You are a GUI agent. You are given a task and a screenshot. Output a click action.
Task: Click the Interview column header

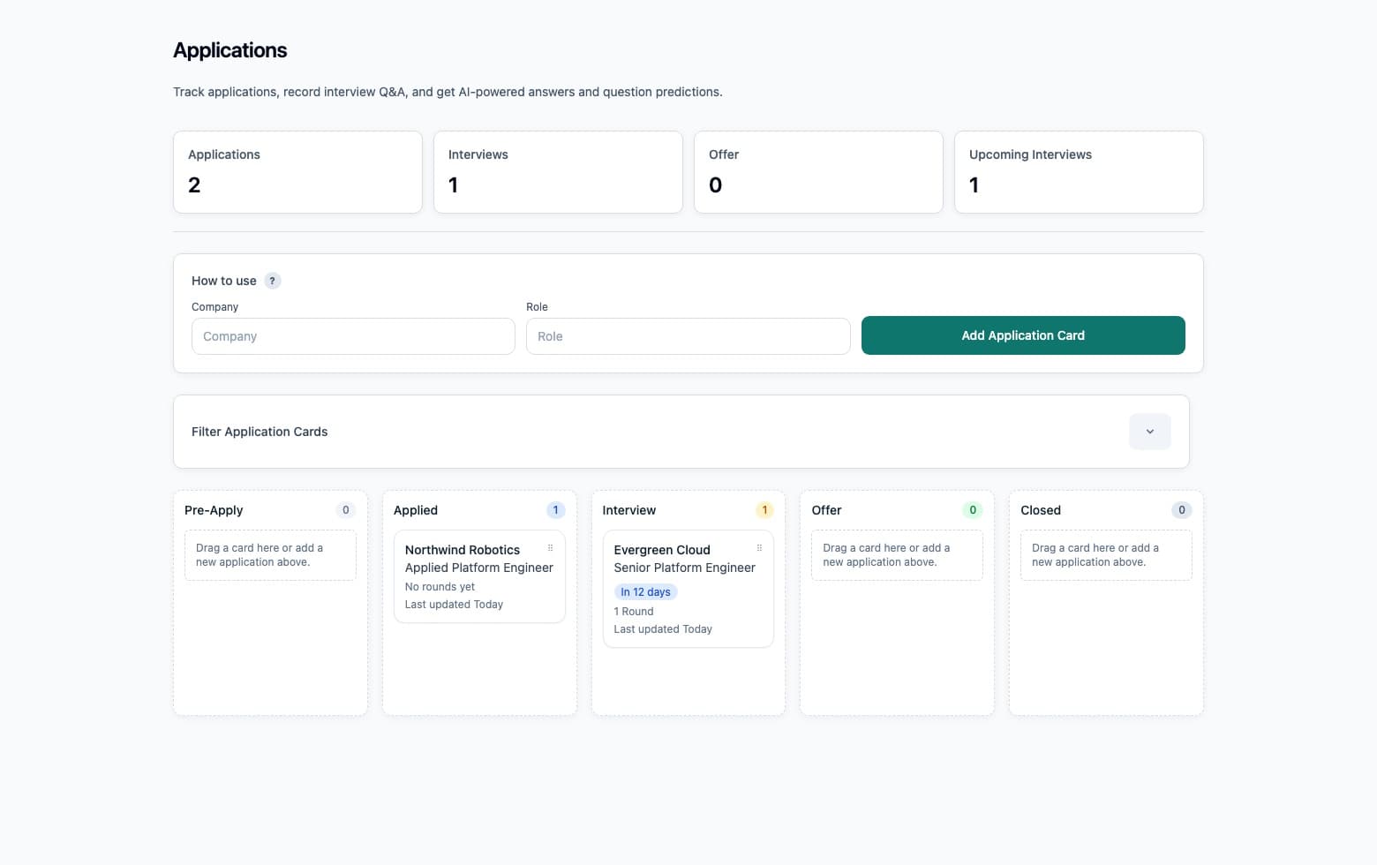(629, 510)
